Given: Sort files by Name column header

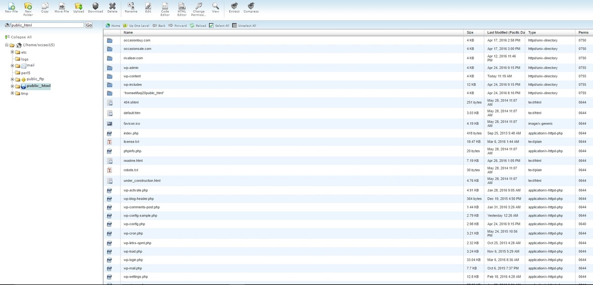Looking at the screenshot, I should [x=128, y=33].
